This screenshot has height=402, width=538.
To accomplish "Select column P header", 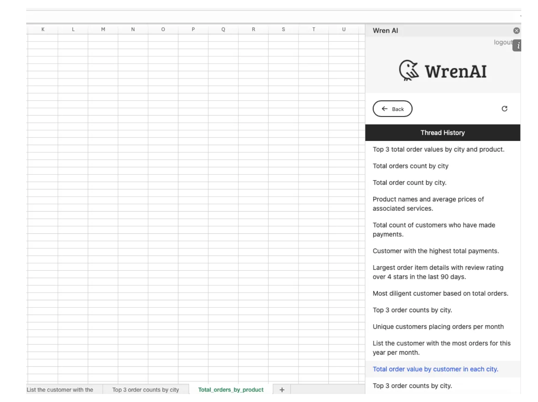I will tap(193, 29).
